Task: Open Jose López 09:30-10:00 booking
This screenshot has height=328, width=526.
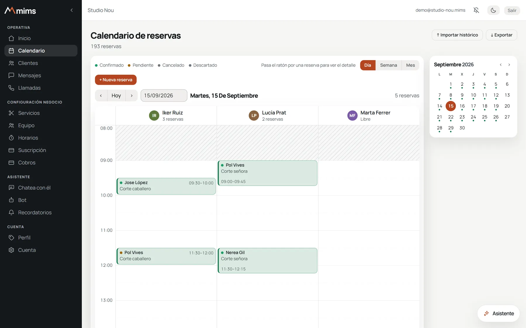Action: click(x=166, y=186)
